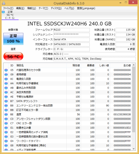Click the interface field showing Serial ATA

coord(71,39)
